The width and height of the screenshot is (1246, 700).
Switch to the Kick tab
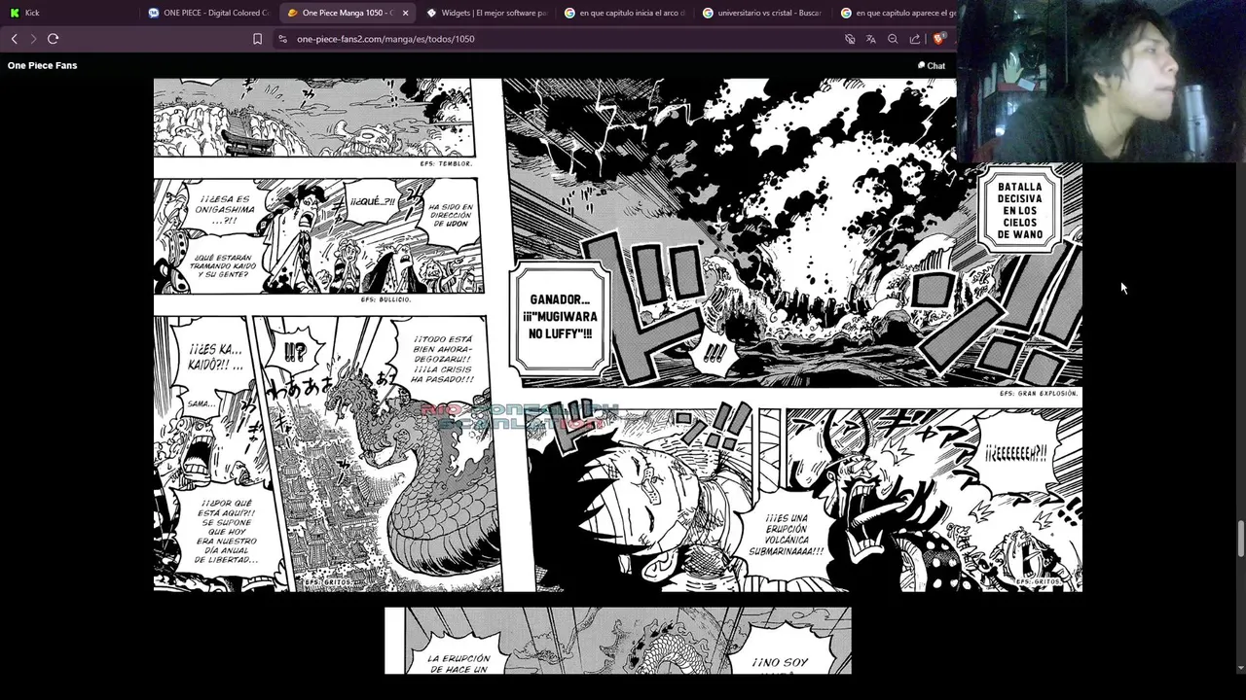click(68, 13)
